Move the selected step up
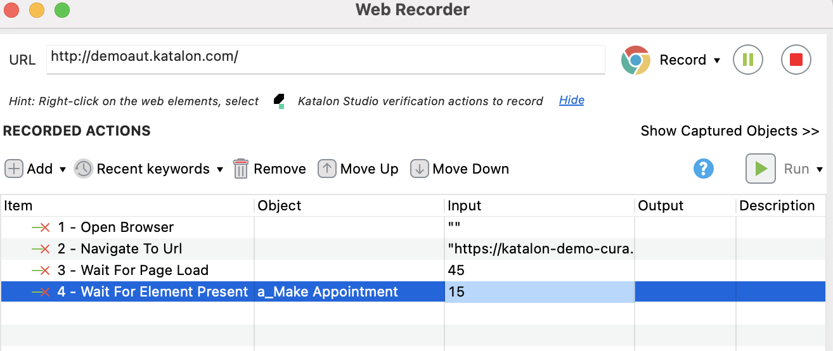The width and height of the screenshot is (833, 351). pos(358,169)
